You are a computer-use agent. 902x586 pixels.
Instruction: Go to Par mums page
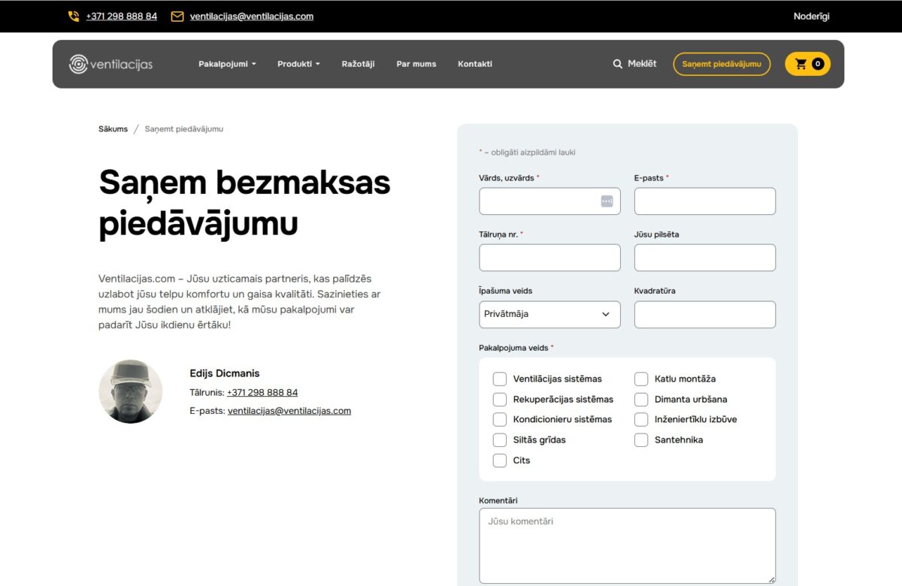(416, 64)
